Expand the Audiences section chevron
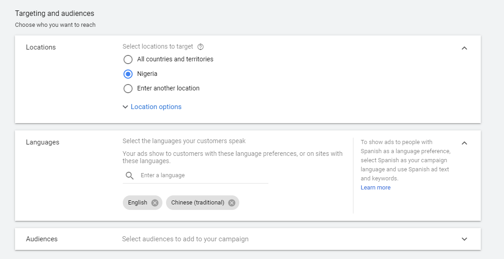The image size is (504, 259). coord(464,239)
